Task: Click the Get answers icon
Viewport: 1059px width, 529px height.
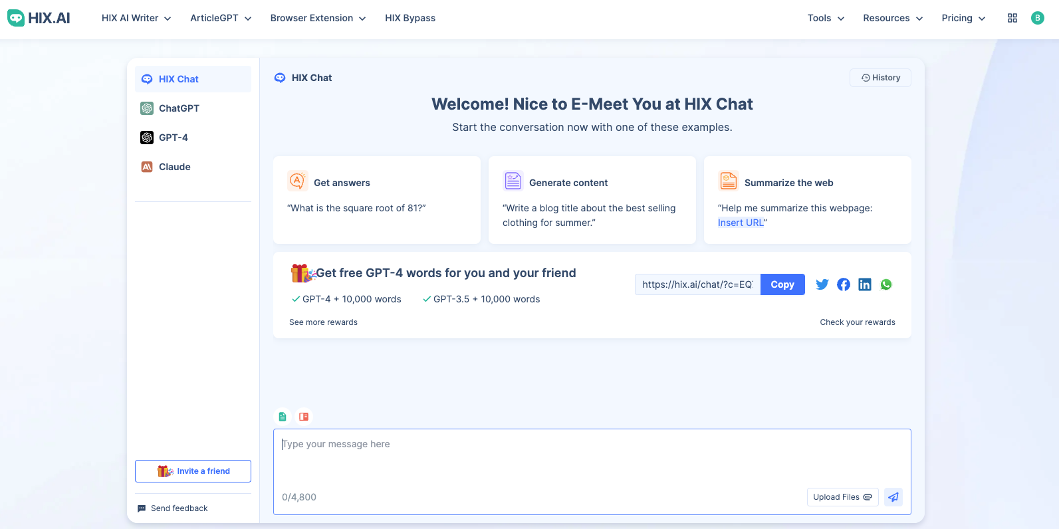Action: (297, 181)
